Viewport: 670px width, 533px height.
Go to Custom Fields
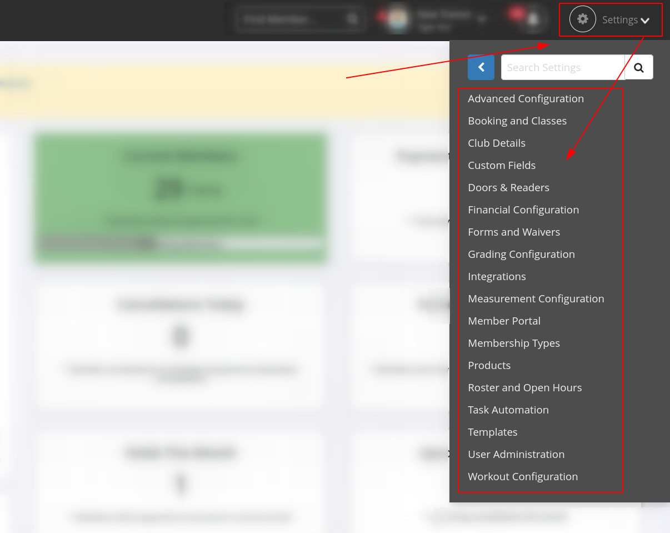tap(502, 165)
